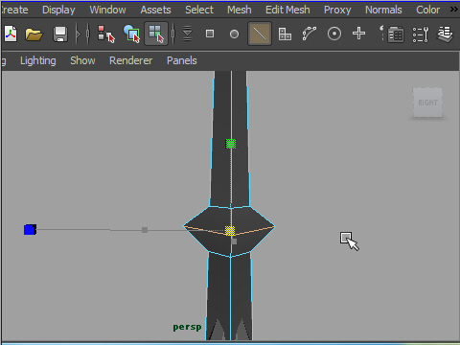Open the Window menu
Image resolution: width=460 pixels, height=345 pixels.
pos(107,10)
